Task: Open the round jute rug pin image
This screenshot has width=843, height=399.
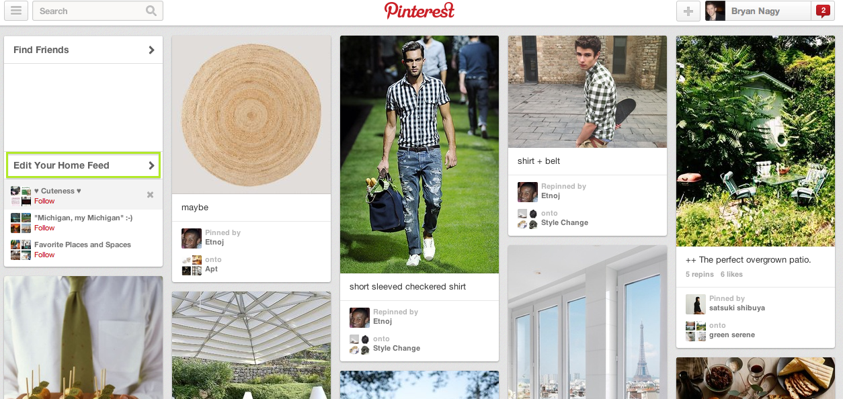Action: pyautogui.click(x=251, y=115)
